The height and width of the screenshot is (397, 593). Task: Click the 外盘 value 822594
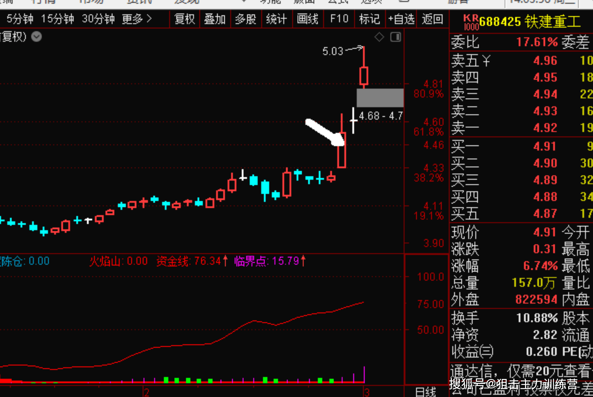(x=536, y=299)
